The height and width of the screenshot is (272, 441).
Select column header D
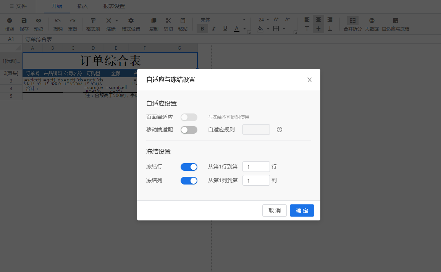(x=93, y=48)
